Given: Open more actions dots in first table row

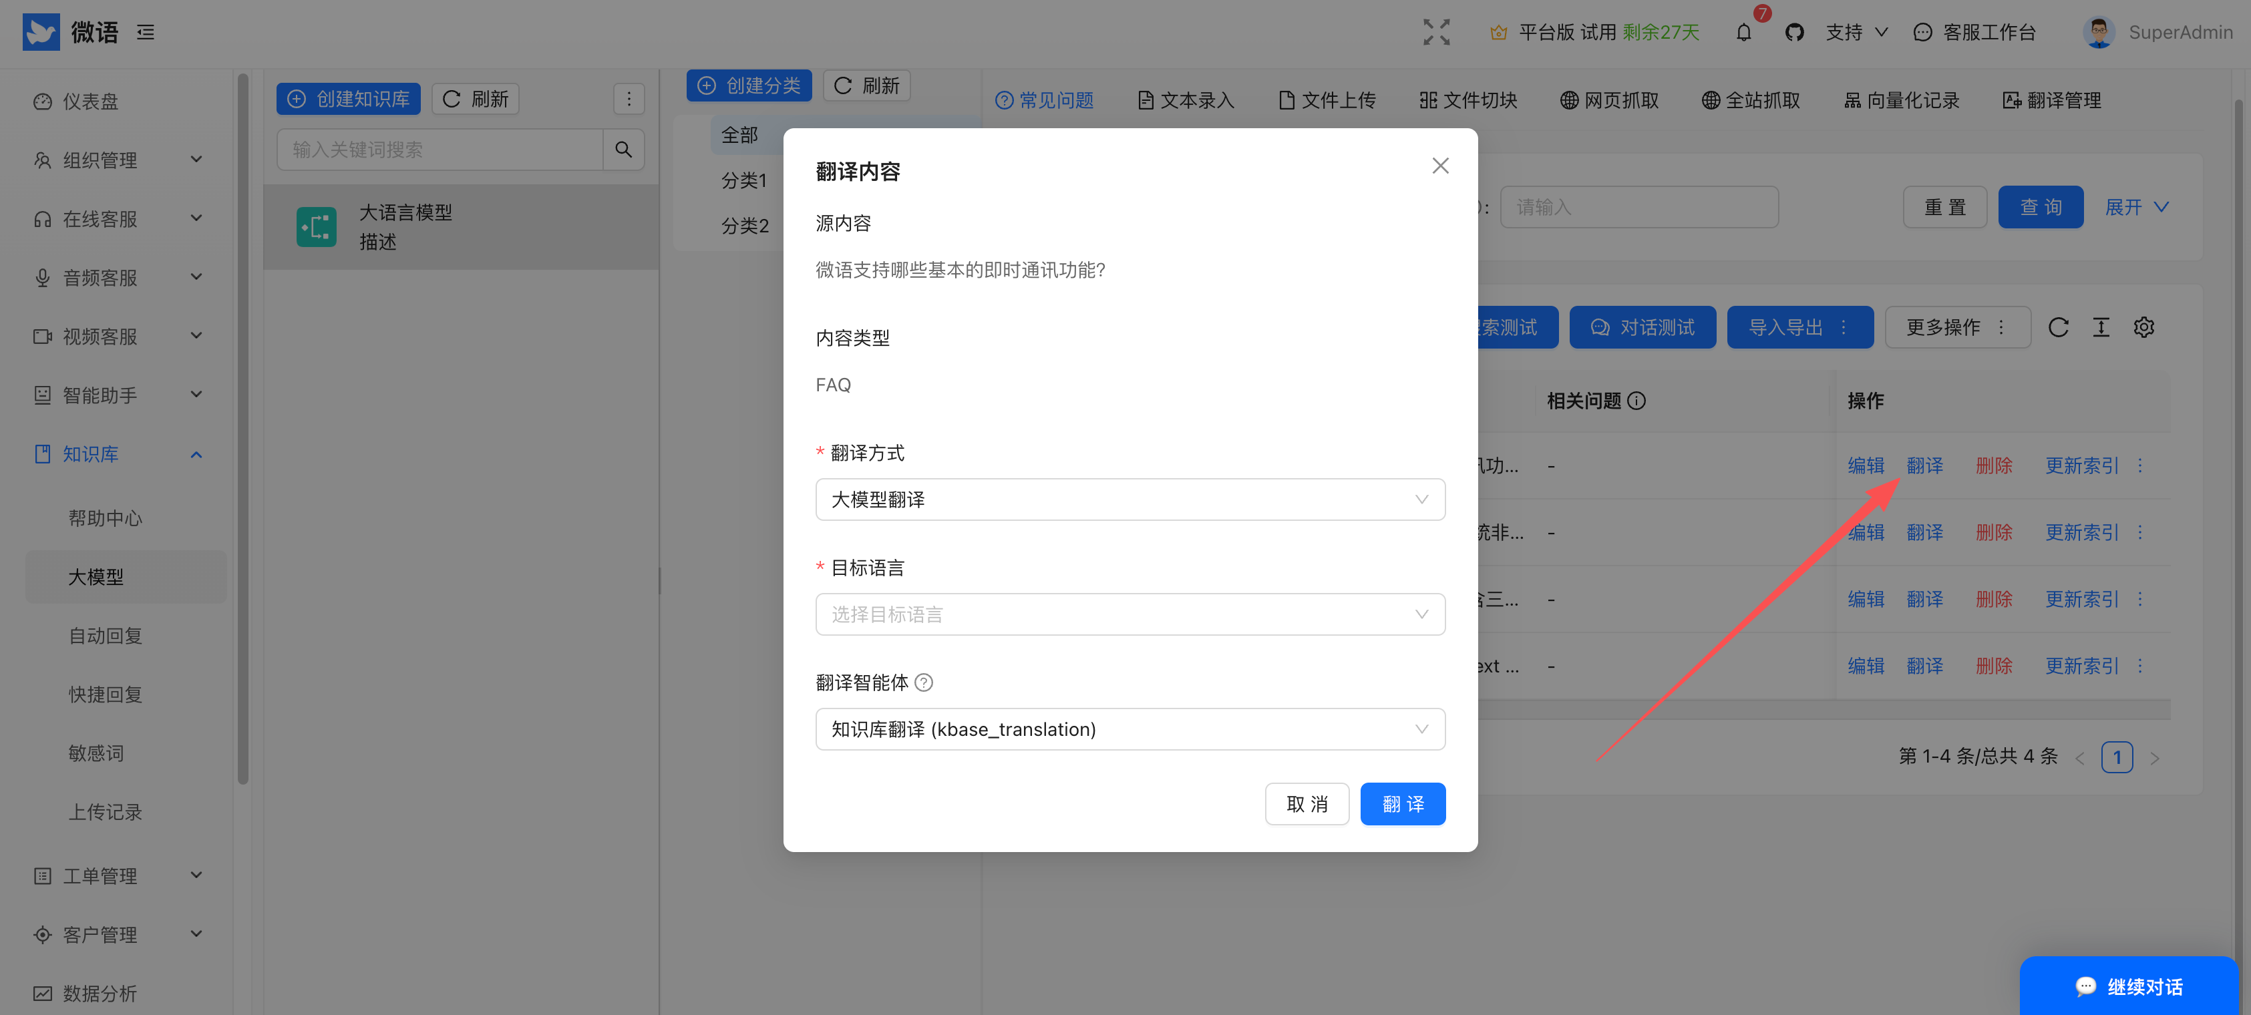Looking at the screenshot, I should (x=2140, y=465).
